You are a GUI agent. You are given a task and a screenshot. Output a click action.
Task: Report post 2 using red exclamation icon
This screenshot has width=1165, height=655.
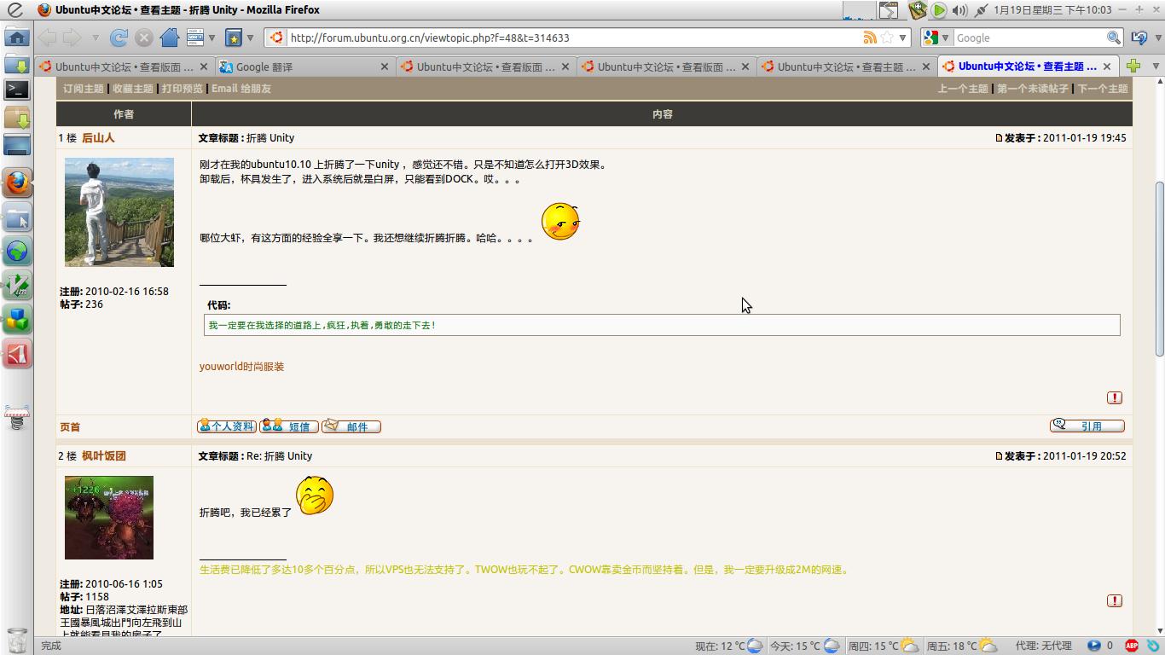coord(1115,600)
